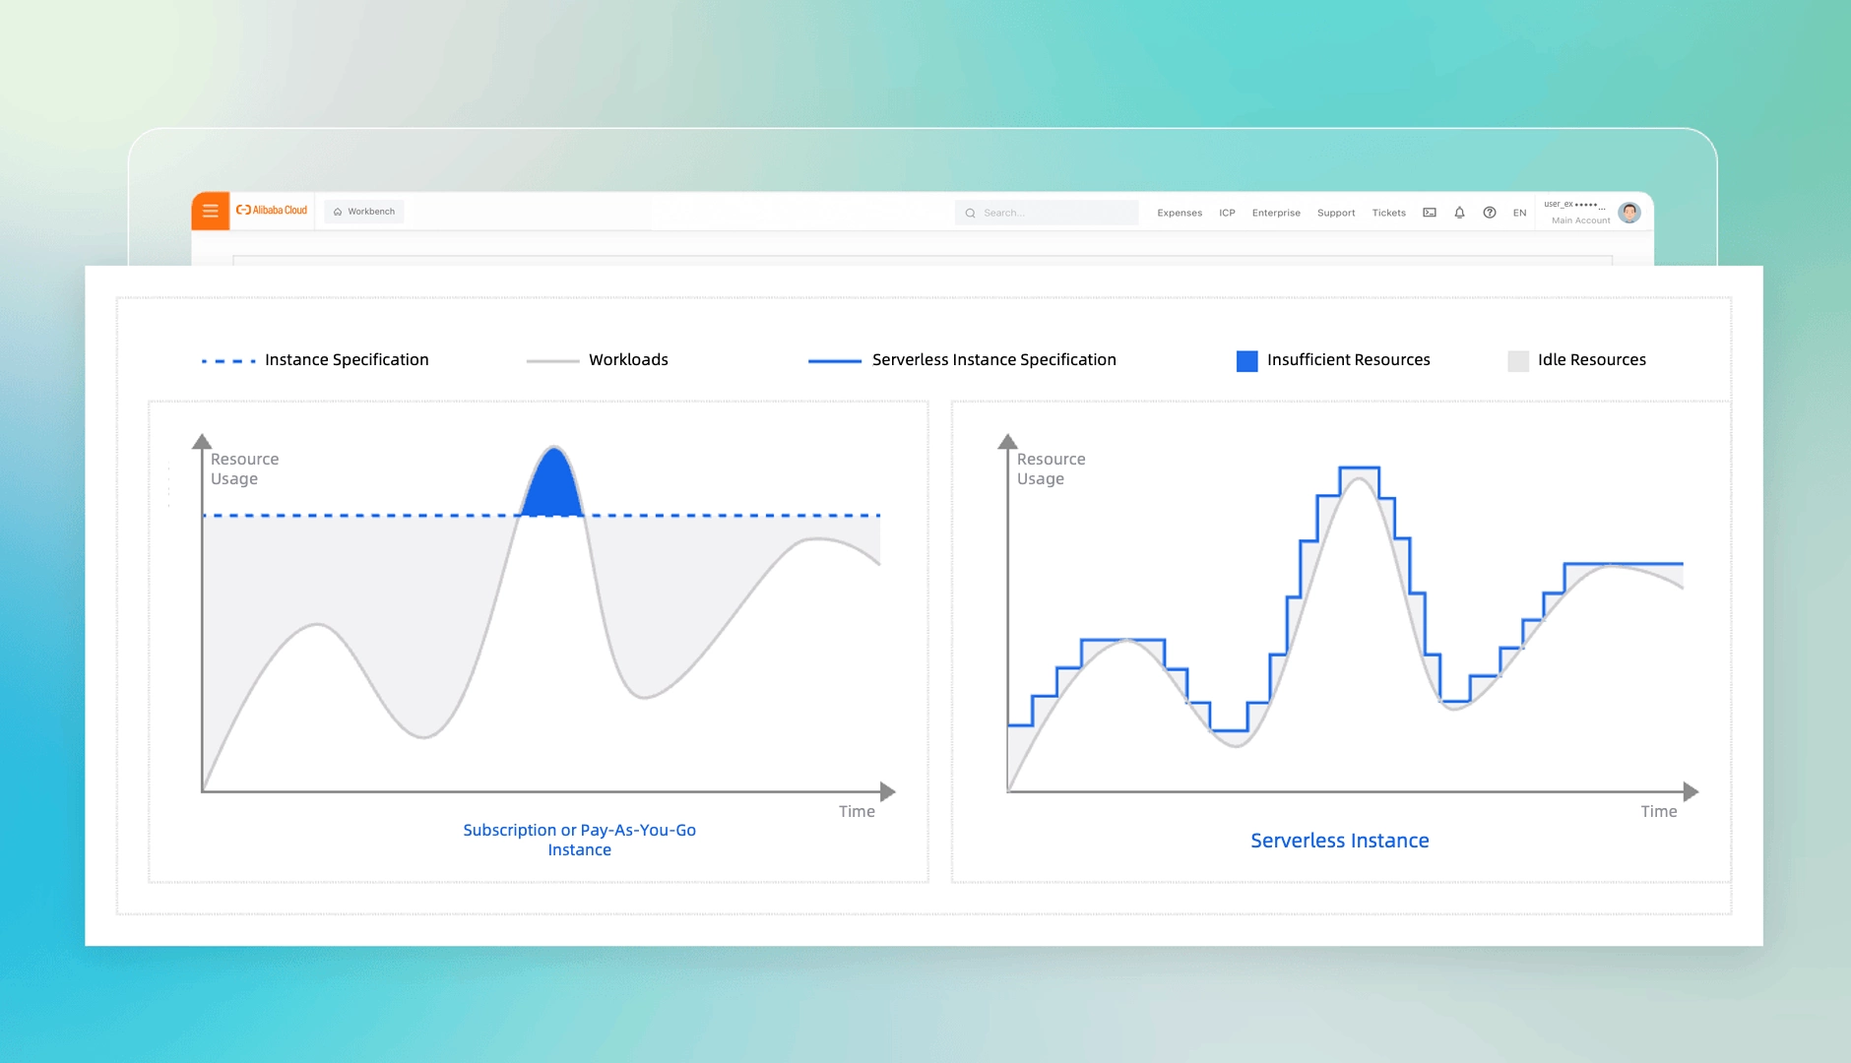
Task: Open the Expenses menu
Action: 1180,213
